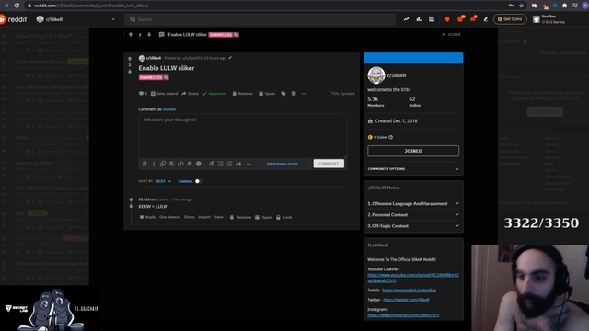Apply inline code formatting in the editor
Viewport: 589px width, 331px height.
tap(180, 164)
